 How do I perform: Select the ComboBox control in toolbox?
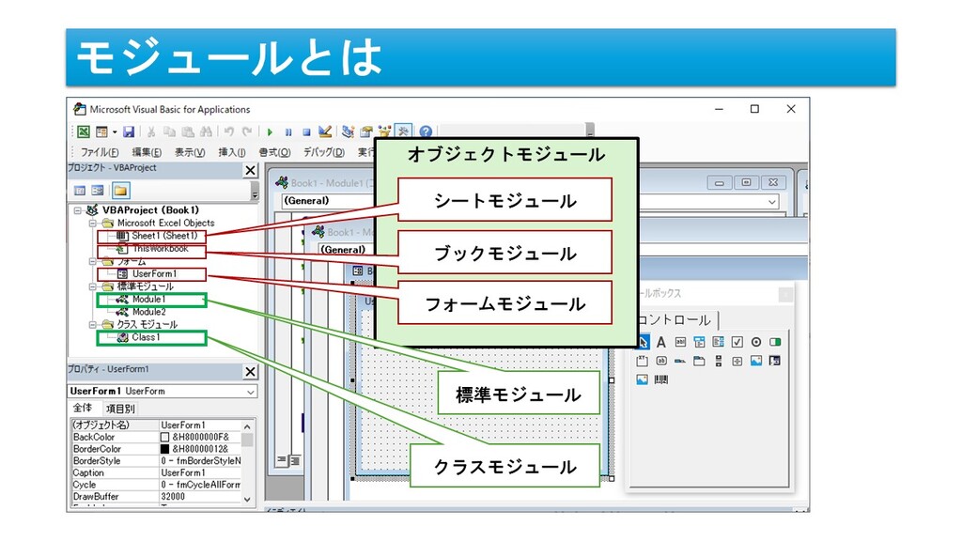tap(699, 342)
